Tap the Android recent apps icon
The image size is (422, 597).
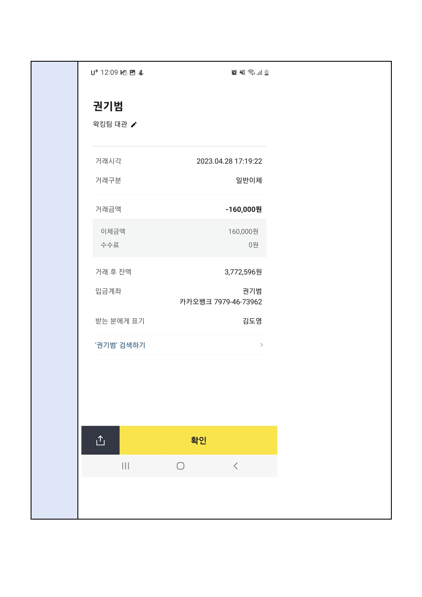click(125, 466)
